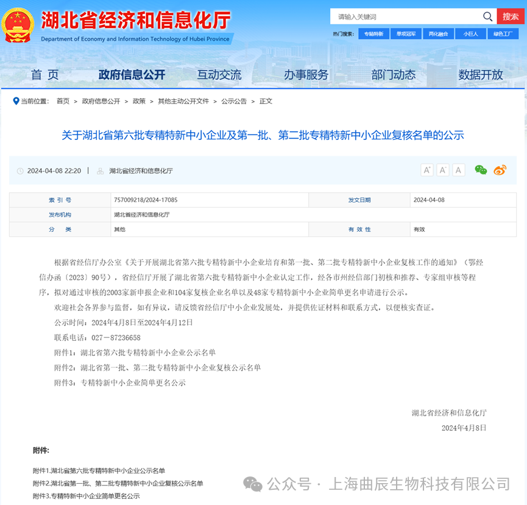Click the location pin icon before the breadcrumb
Viewport: 527px width, 505px height.
[16, 101]
